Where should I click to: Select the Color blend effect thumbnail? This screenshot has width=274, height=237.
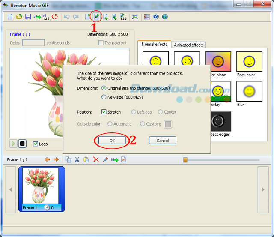(x=218, y=62)
